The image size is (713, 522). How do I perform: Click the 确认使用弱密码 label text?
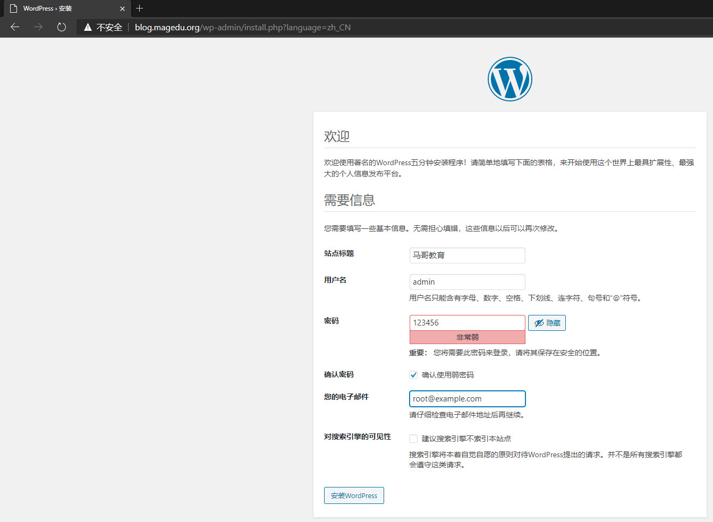448,375
